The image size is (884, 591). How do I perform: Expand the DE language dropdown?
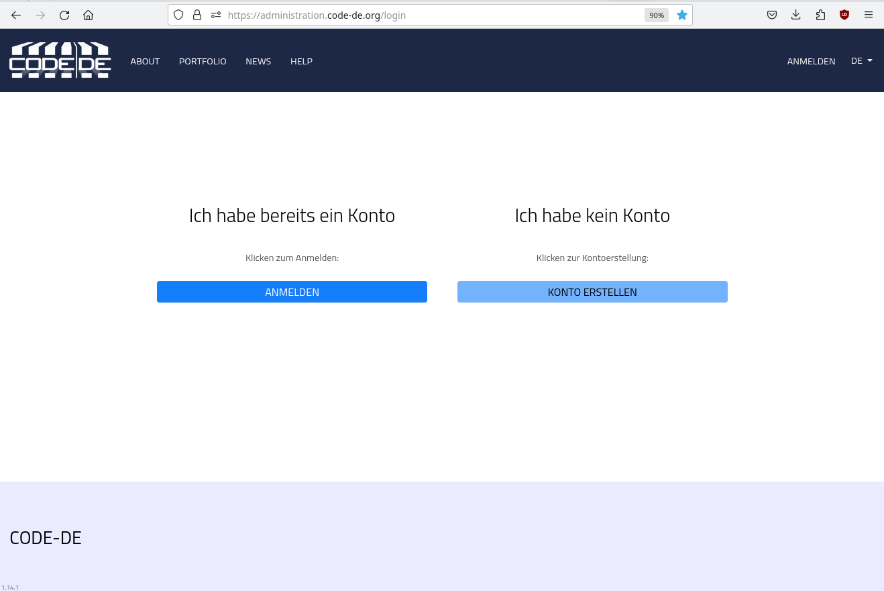click(x=862, y=61)
